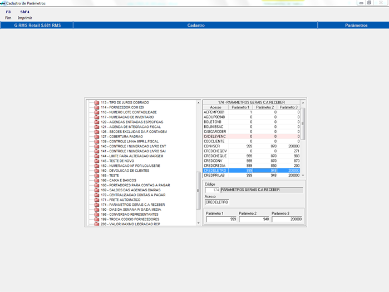Click the tree list scroll up arrow

click(198, 103)
